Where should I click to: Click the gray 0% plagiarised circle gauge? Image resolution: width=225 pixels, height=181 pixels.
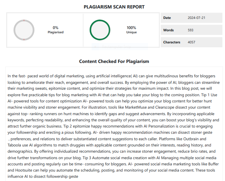[x=24, y=30]
